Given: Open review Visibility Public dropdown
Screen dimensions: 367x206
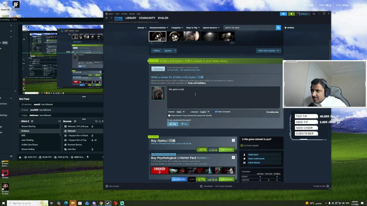Looking at the screenshot, I should (180, 112).
